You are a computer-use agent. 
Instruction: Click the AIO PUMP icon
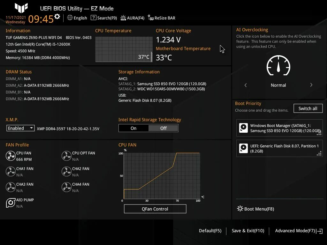pyautogui.click(x=10, y=203)
